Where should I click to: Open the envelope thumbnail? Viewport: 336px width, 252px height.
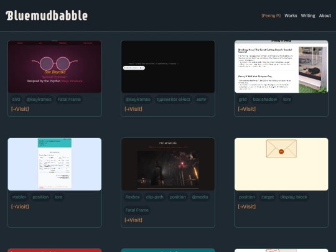(x=281, y=164)
